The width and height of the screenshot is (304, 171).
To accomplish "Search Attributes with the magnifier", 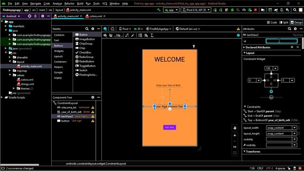I will tap(289, 28).
